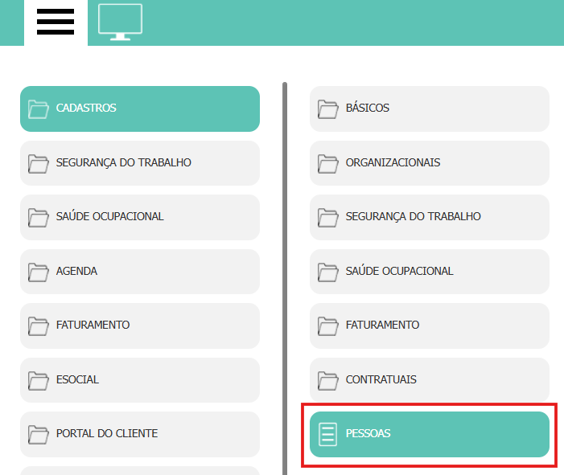
Task: Toggle the hamburger menu button
Action: click(56, 23)
